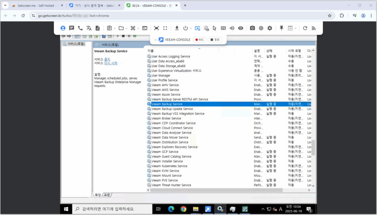Bookmark this page with the star icon
Image resolution: width=377 pixels, height=215 pixels.
(330, 15)
